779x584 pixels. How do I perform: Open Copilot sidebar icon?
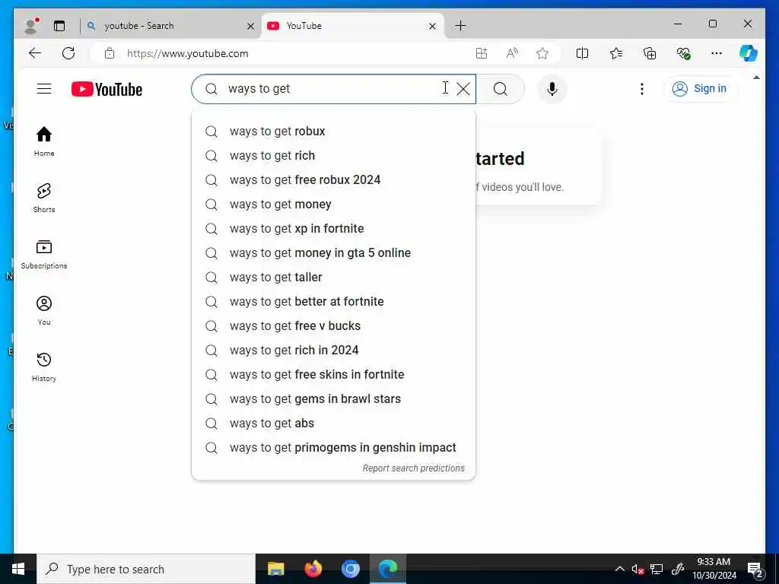[x=749, y=53]
